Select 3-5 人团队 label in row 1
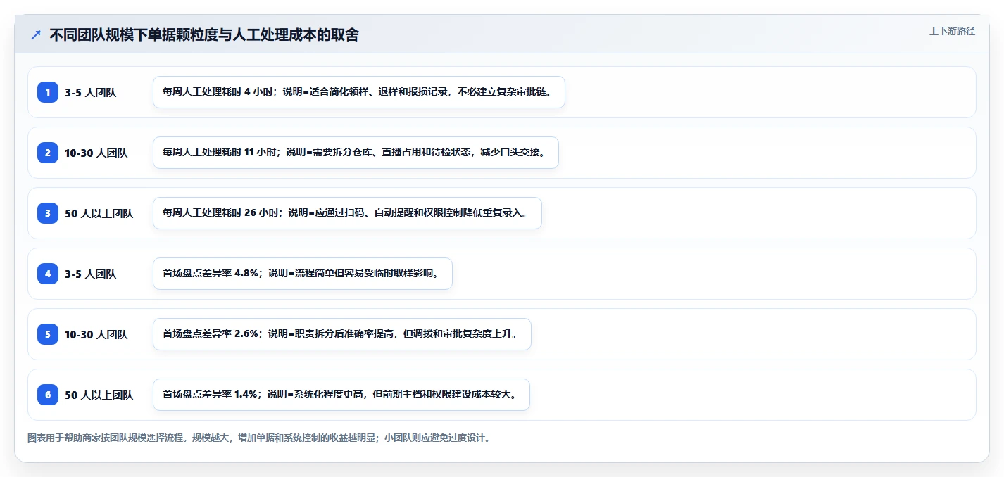This screenshot has width=1004, height=477. (x=91, y=92)
